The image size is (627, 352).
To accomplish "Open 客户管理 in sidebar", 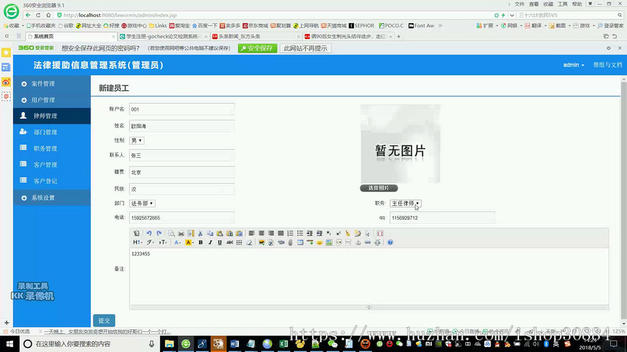I will click(x=52, y=164).
